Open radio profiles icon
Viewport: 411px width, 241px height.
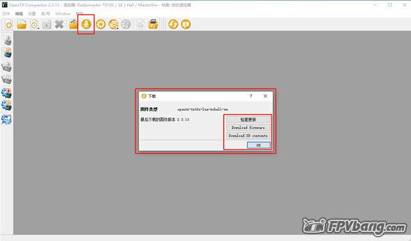[x=114, y=24]
